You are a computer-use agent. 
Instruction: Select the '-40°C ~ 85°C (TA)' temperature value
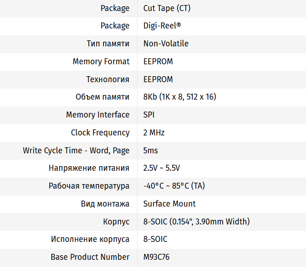(174, 186)
